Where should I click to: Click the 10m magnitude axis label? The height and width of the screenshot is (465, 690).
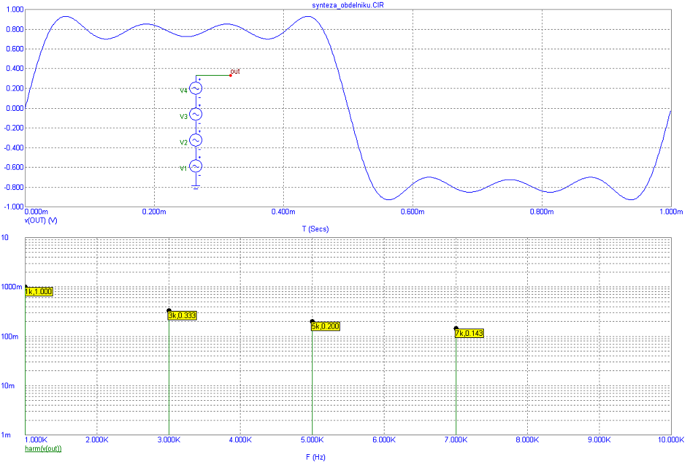pos(8,386)
